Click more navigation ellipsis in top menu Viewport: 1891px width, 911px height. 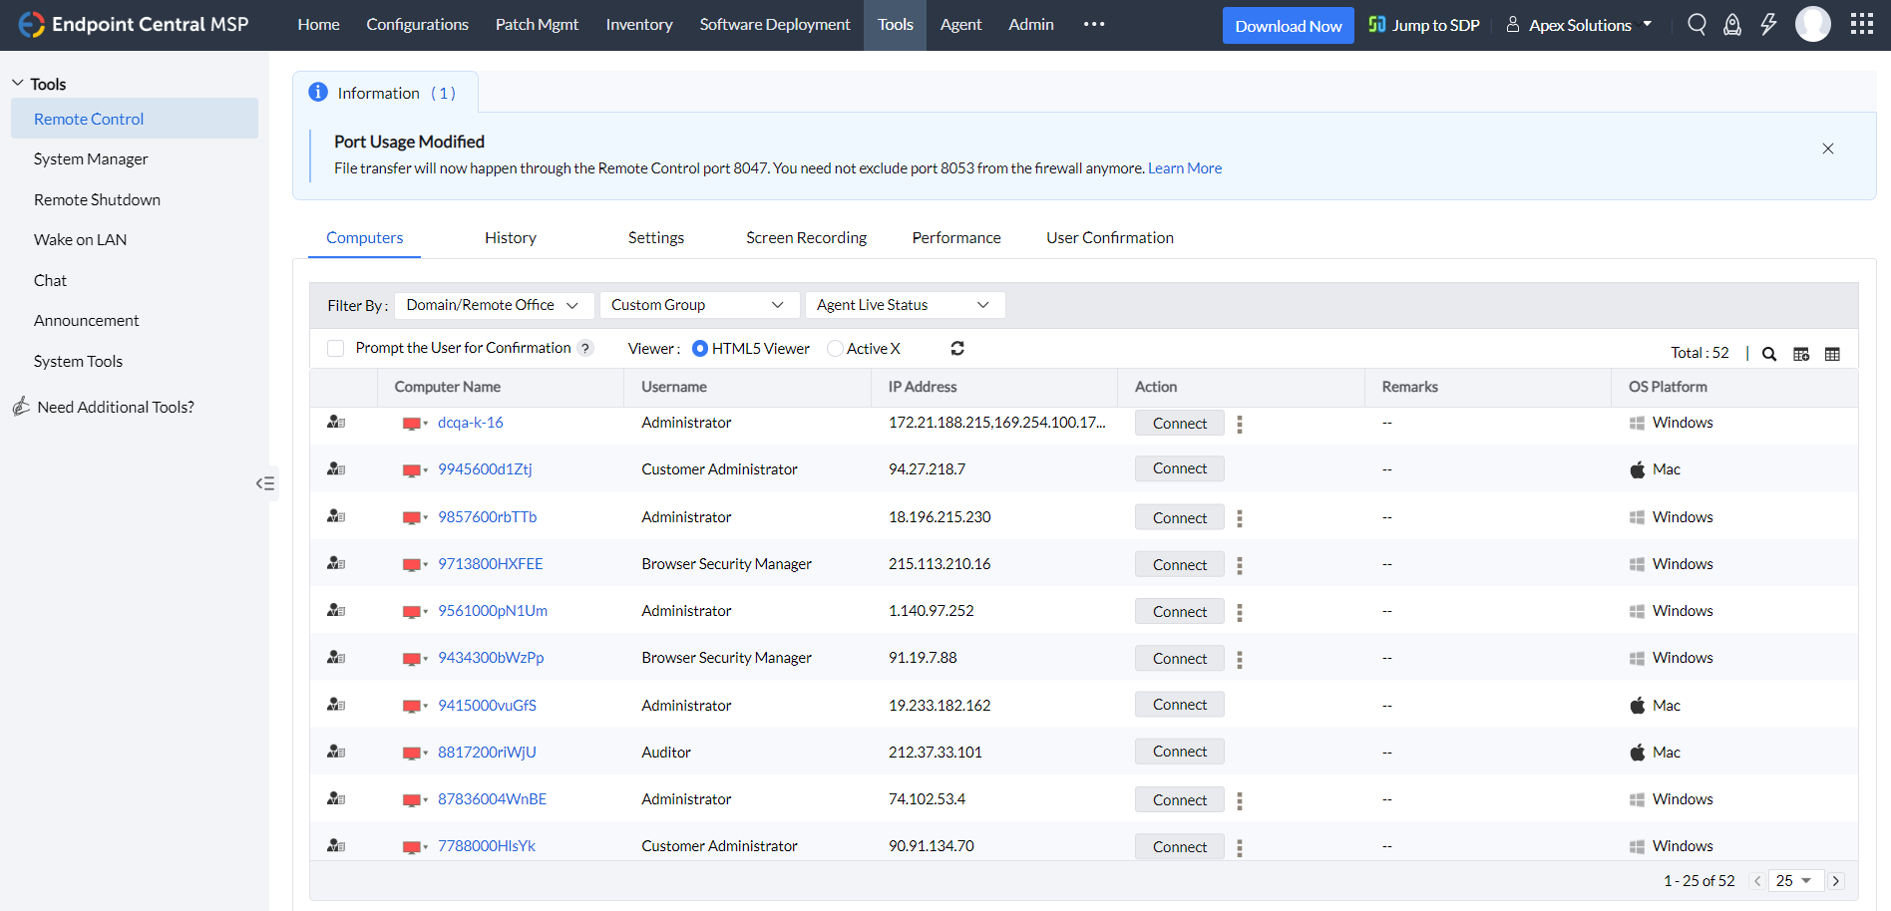tap(1094, 24)
